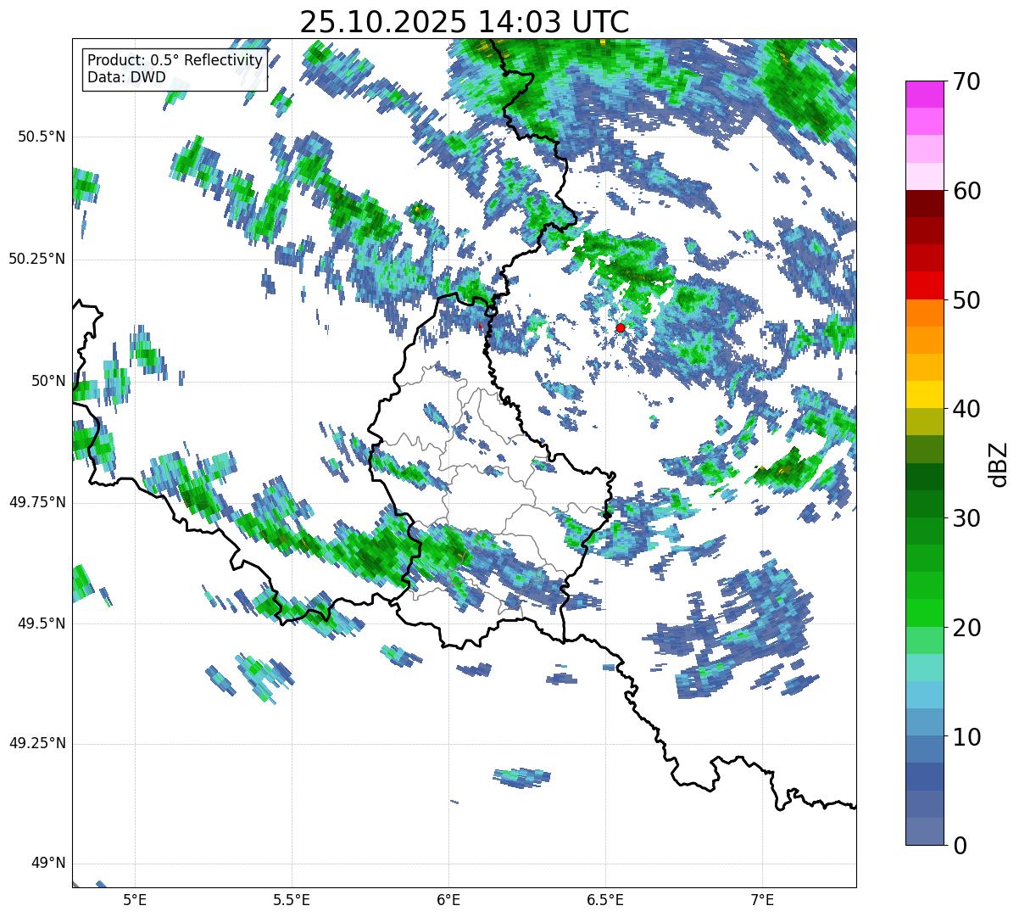Click the 6°E longitude label
The height and width of the screenshot is (917, 1019).
click(448, 899)
